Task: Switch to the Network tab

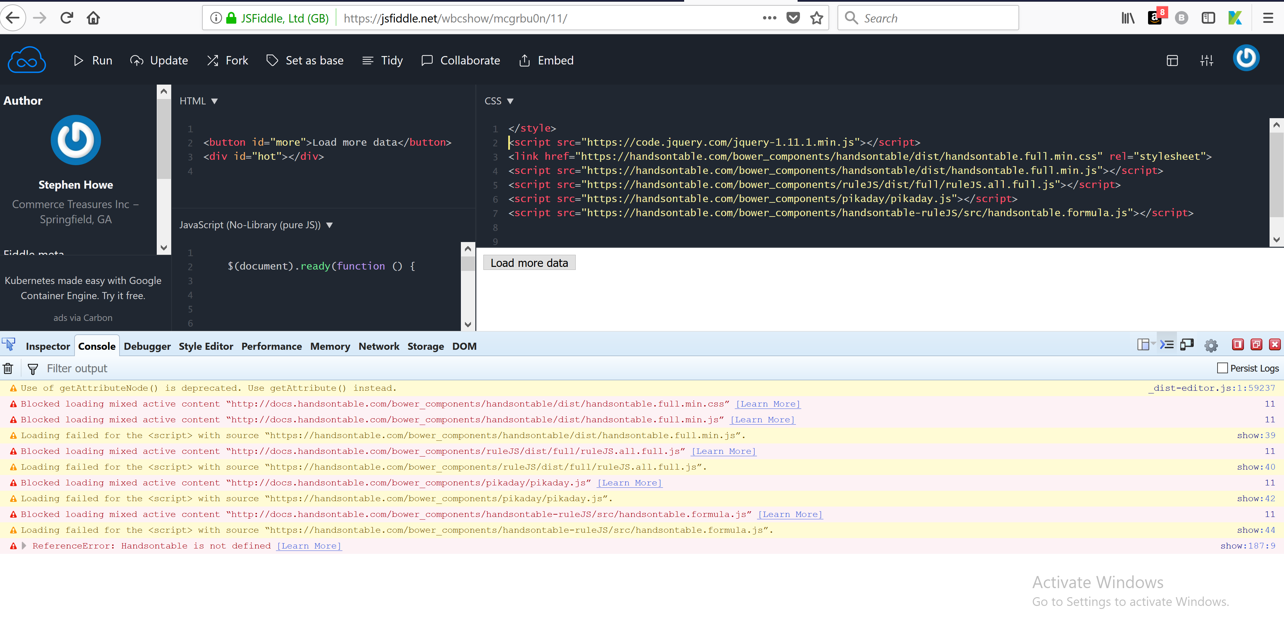Action: pyautogui.click(x=379, y=346)
